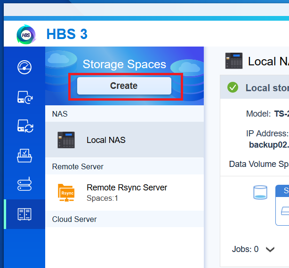Click the Local NAS device icon in list
The height and width of the screenshot is (268, 289).
point(66,140)
